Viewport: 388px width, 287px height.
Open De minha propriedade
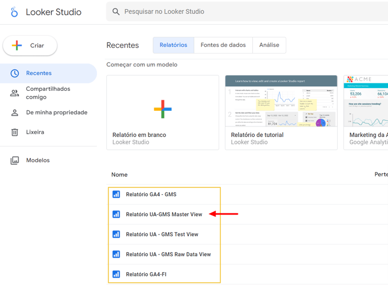[48, 112]
